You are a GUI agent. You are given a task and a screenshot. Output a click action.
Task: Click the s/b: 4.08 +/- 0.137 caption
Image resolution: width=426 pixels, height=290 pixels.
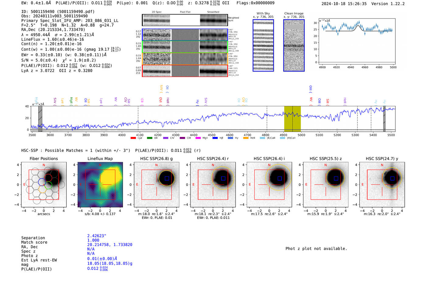pos(100,214)
